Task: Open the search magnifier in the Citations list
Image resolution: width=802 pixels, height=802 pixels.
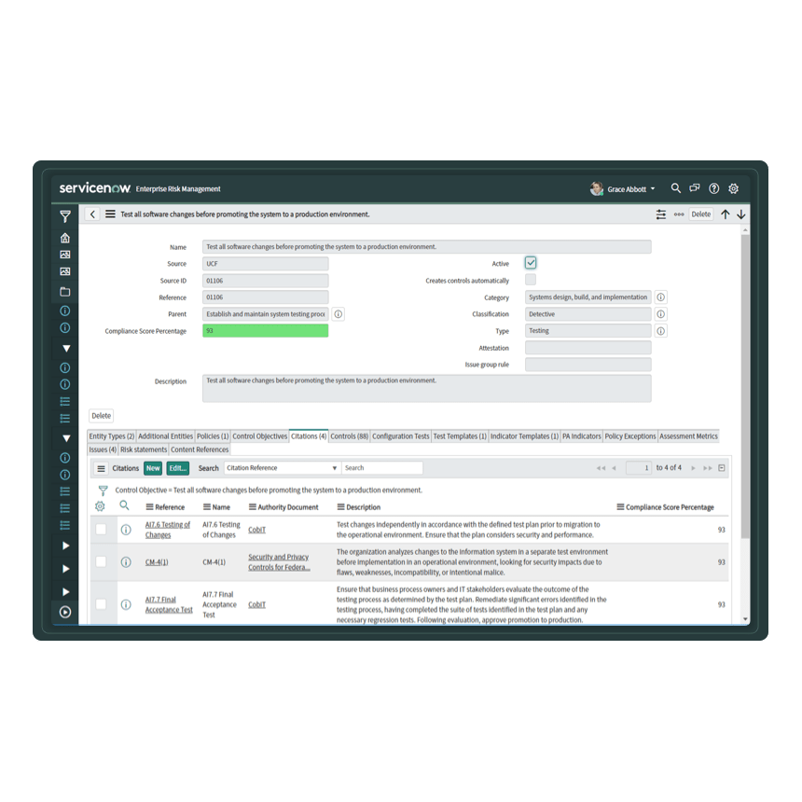Action: coord(122,505)
